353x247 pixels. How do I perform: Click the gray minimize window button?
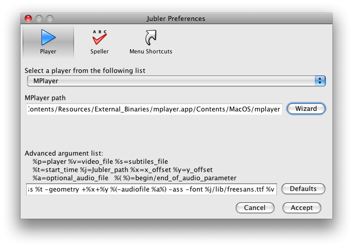[x=39, y=19]
